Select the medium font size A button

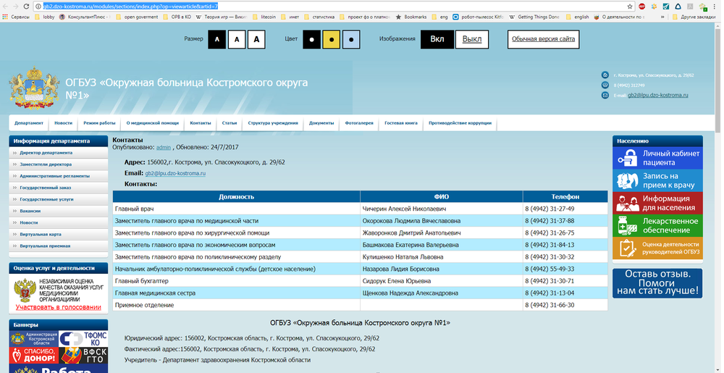(x=237, y=39)
